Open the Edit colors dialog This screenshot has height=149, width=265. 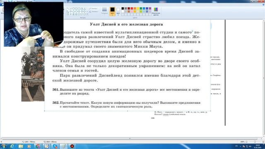pyautogui.click(x=156, y=11)
